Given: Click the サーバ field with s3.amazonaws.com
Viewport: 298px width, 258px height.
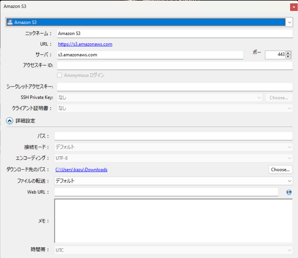Looking at the screenshot, I should click(x=150, y=55).
